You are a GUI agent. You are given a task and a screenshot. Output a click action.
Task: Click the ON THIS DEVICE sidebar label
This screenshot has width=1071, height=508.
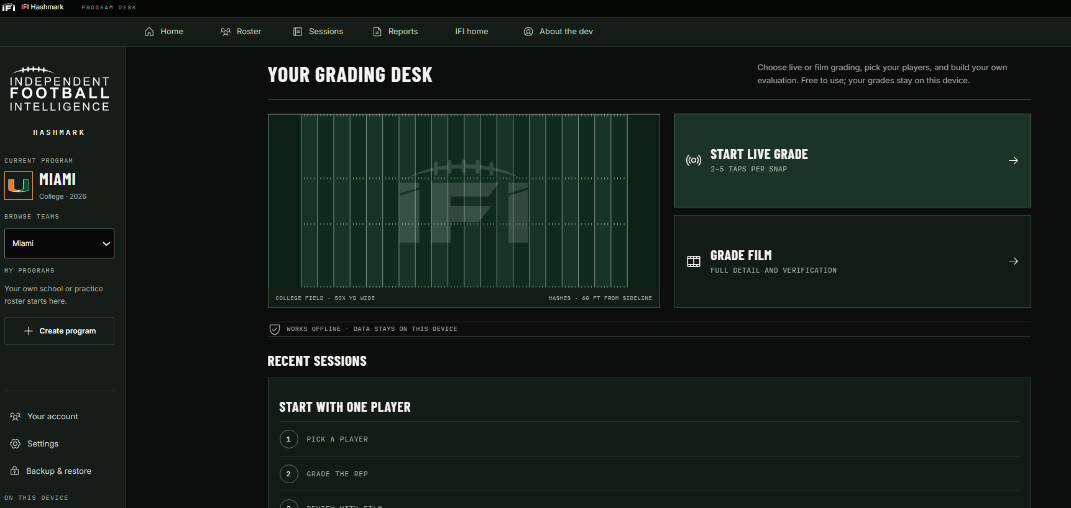point(36,498)
